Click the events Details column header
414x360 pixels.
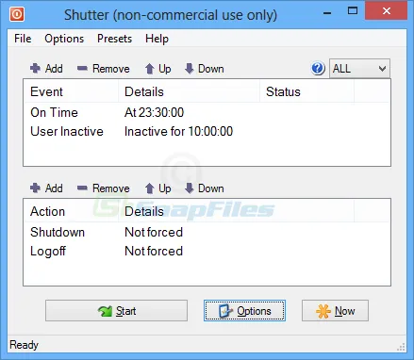189,91
